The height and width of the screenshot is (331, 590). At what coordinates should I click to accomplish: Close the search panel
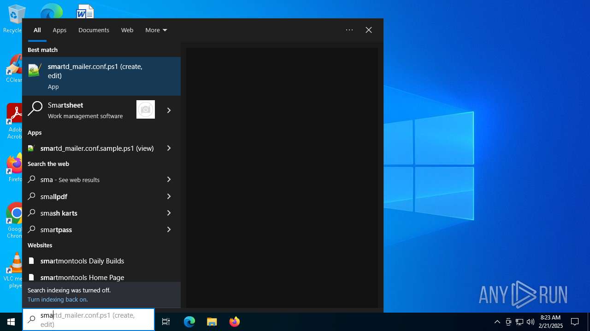pos(369,30)
